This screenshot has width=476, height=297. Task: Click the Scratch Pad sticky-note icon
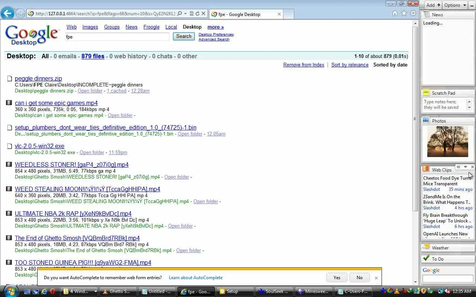pyautogui.click(x=426, y=93)
